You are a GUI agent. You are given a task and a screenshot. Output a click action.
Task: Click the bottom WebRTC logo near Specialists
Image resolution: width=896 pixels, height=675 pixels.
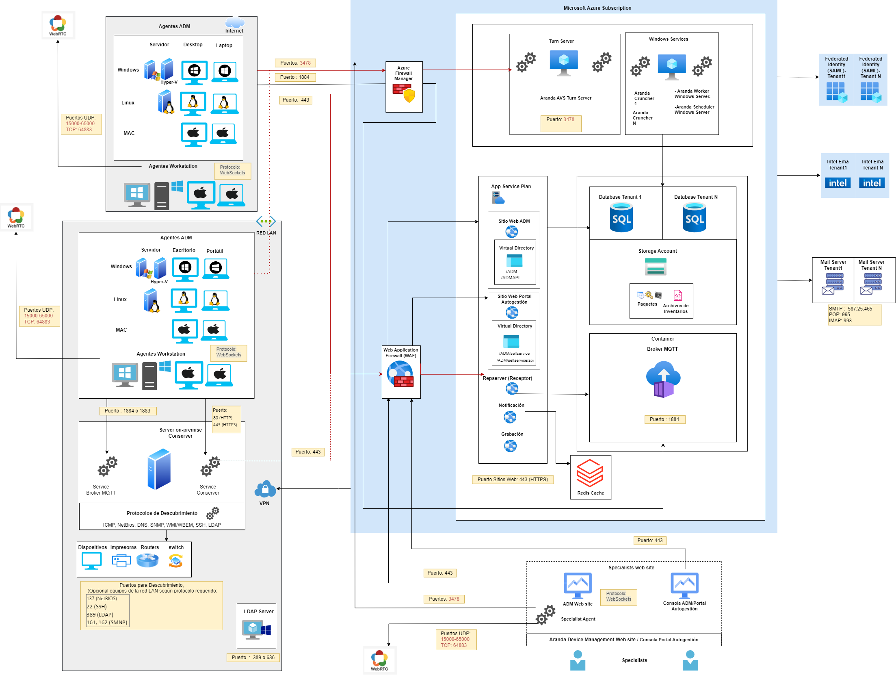point(380,660)
